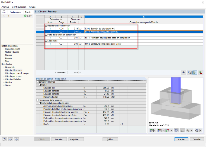Click the Aceptar button

181,139
